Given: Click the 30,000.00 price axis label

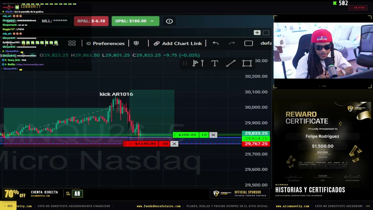Looking at the screenshot, I should (256, 107).
